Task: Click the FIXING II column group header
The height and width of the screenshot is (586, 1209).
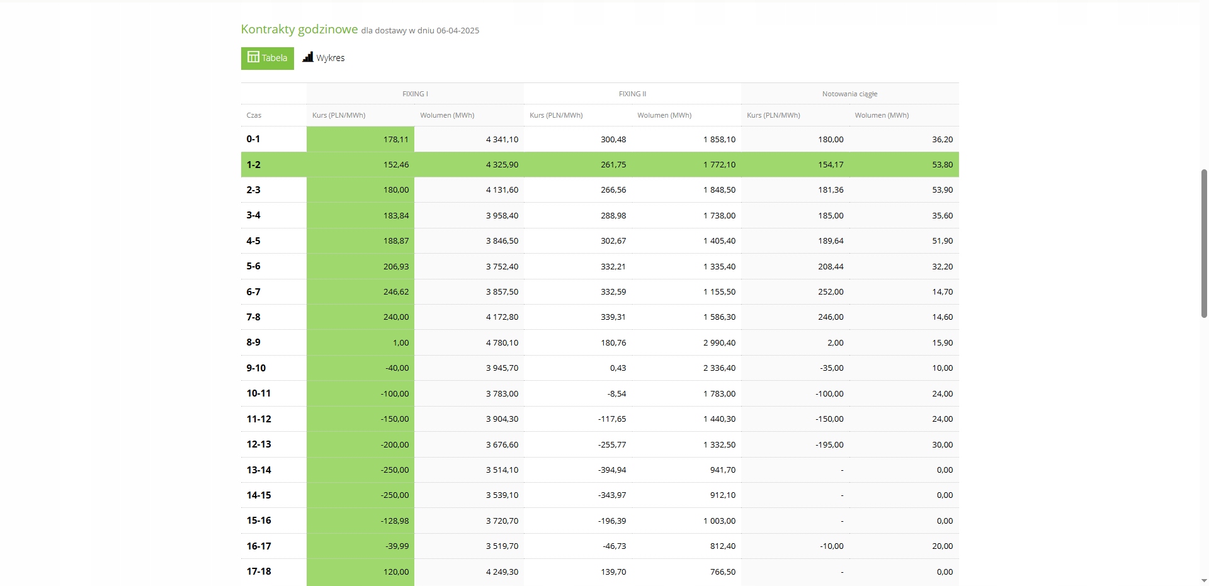Action: pyautogui.click(x=632, y=94)
